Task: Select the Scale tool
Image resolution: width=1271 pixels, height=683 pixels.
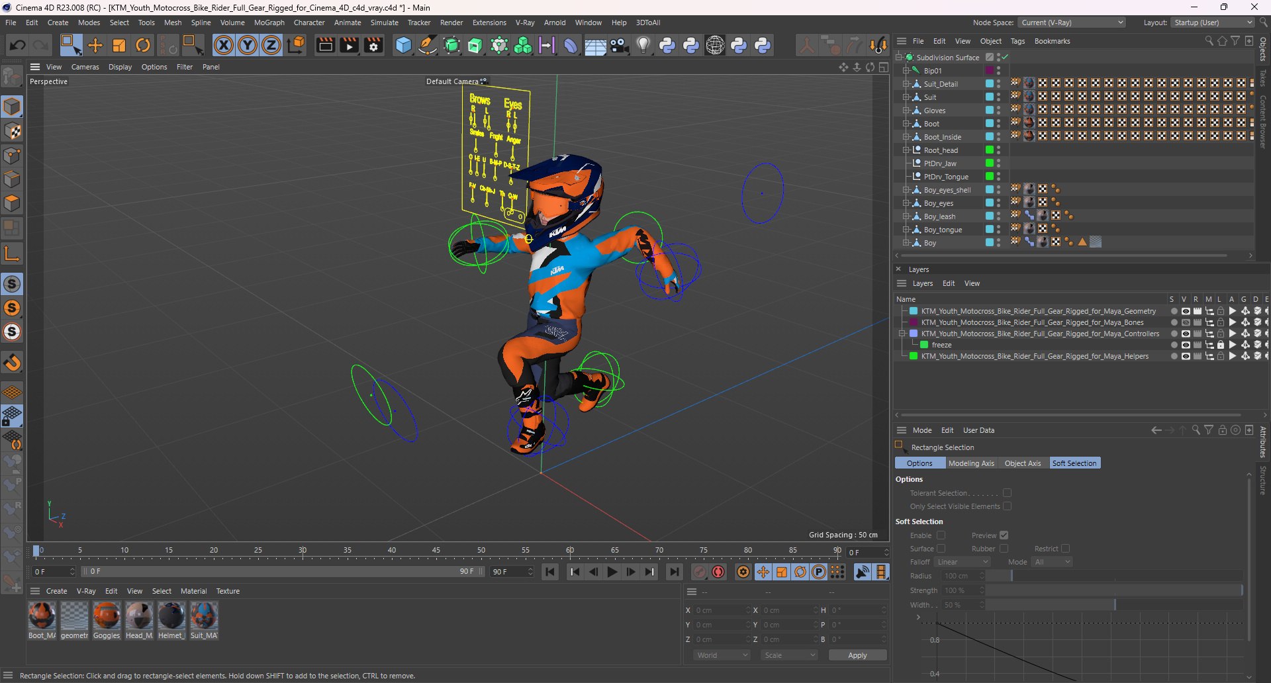Action: coord(119,45)
